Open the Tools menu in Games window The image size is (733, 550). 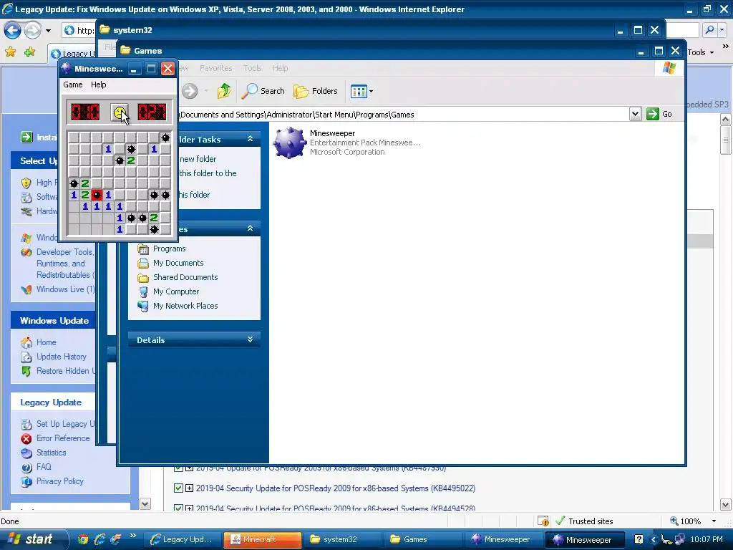(x=253, y=68)
